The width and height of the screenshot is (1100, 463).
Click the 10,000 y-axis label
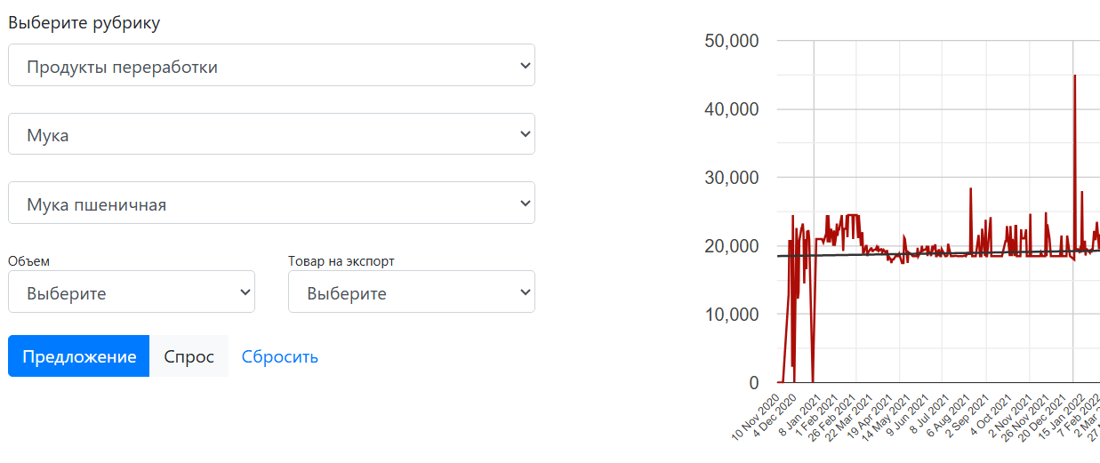[x=729, y=315]
